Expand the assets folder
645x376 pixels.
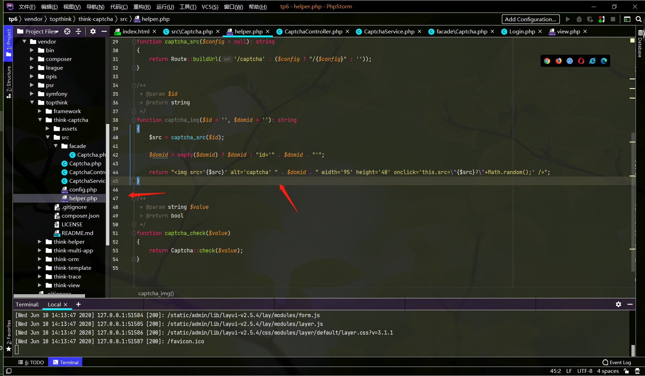(x=48, y=128)
